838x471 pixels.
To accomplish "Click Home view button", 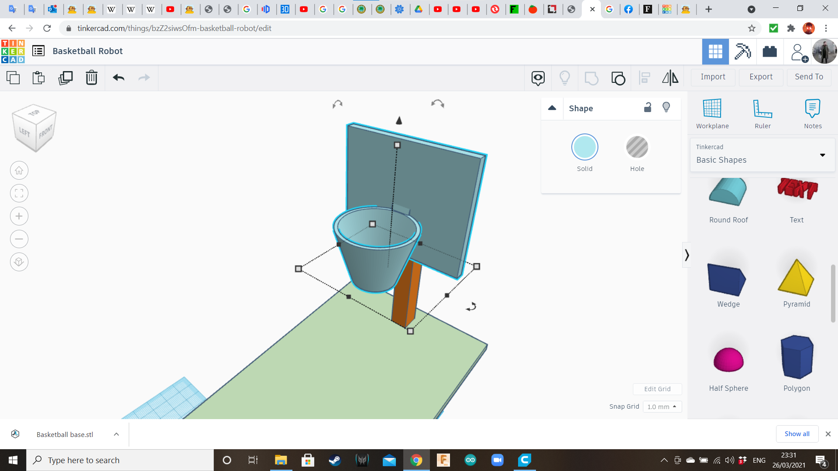I will coord(19,171).
